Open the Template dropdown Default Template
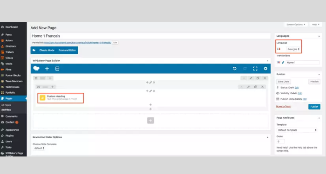Screen dimensions: 326x174 (297, 130)
